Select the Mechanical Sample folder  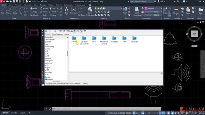[104, 41]
